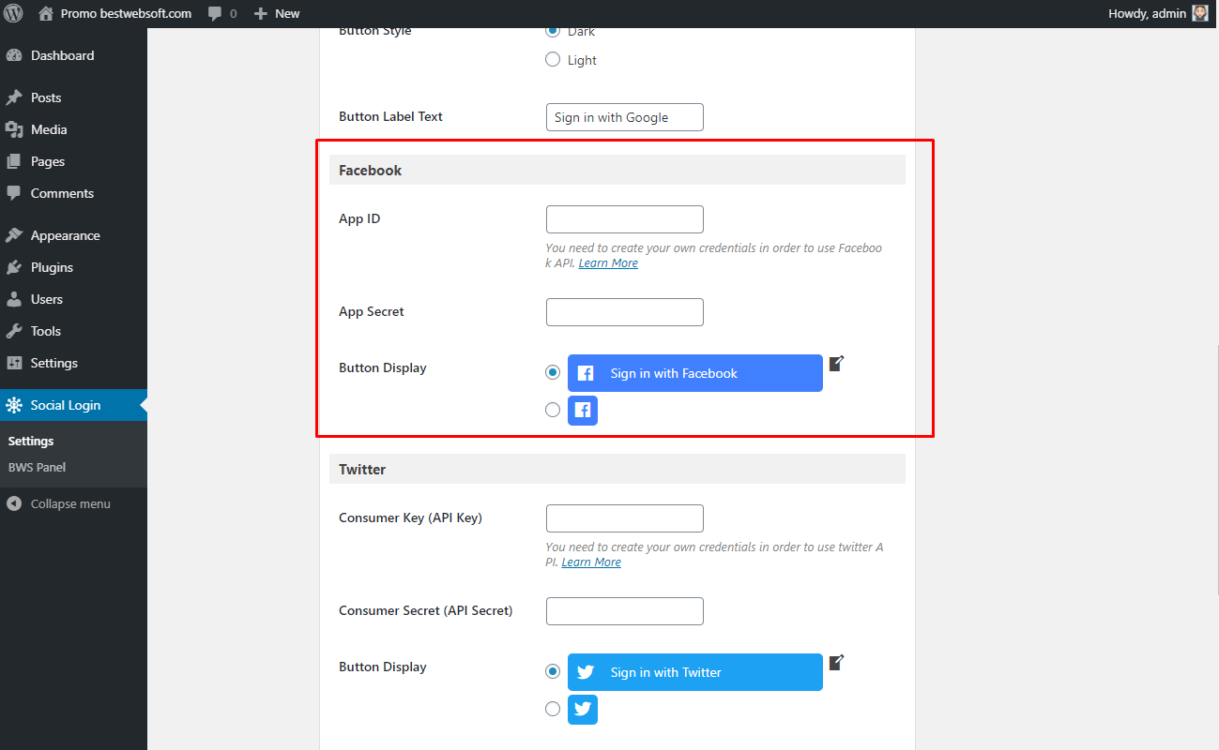The width and height of the screenshot is (1219, 750).
Task: Click the small Twitter icon preview button
Action: click(x=583, y=710)
